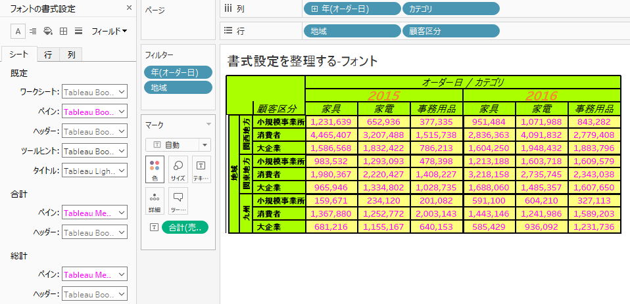The width and height of the screenshot is (630, 304).
Task: Open the マーク card menu arrow
Action: click(x=208, y=124)
